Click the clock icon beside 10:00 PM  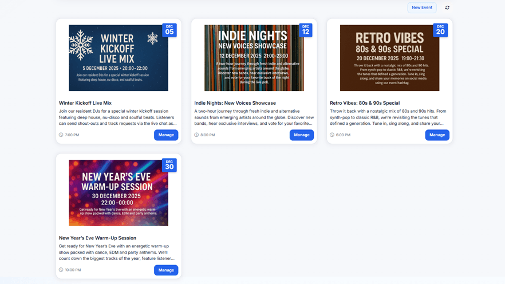tap(61, 270)
